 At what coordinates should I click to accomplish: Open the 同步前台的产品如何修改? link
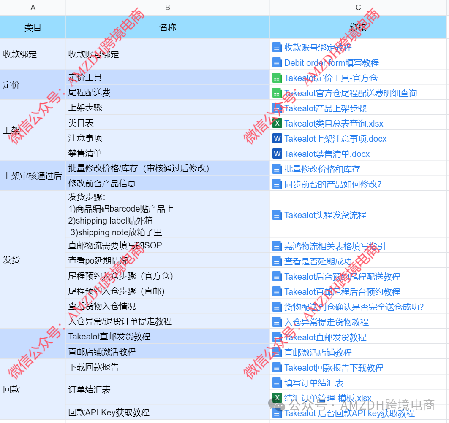[x=333, y=184]
